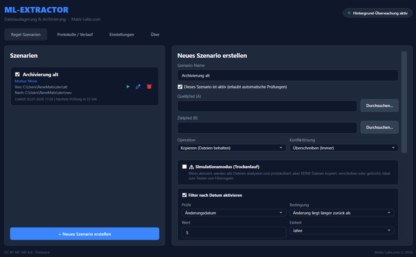Click the 'Neues Szenario erstellen' form heading
The image size is (416, 257).
(212, 56)
